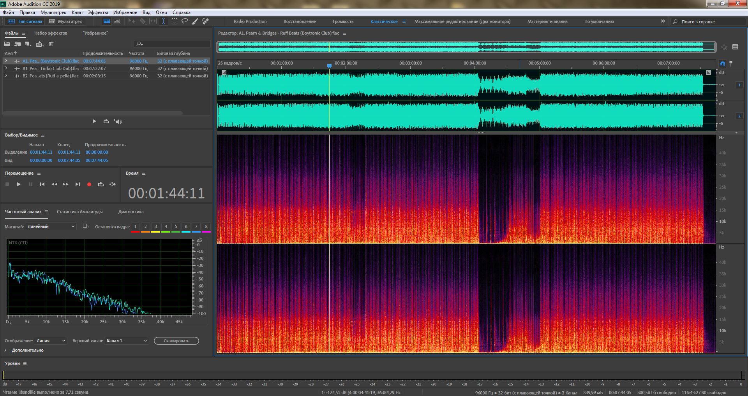Click freeze frame button 1 with red swatch
Image resolution: width=748 pixels, height=396 pixels.
[135, 227]
